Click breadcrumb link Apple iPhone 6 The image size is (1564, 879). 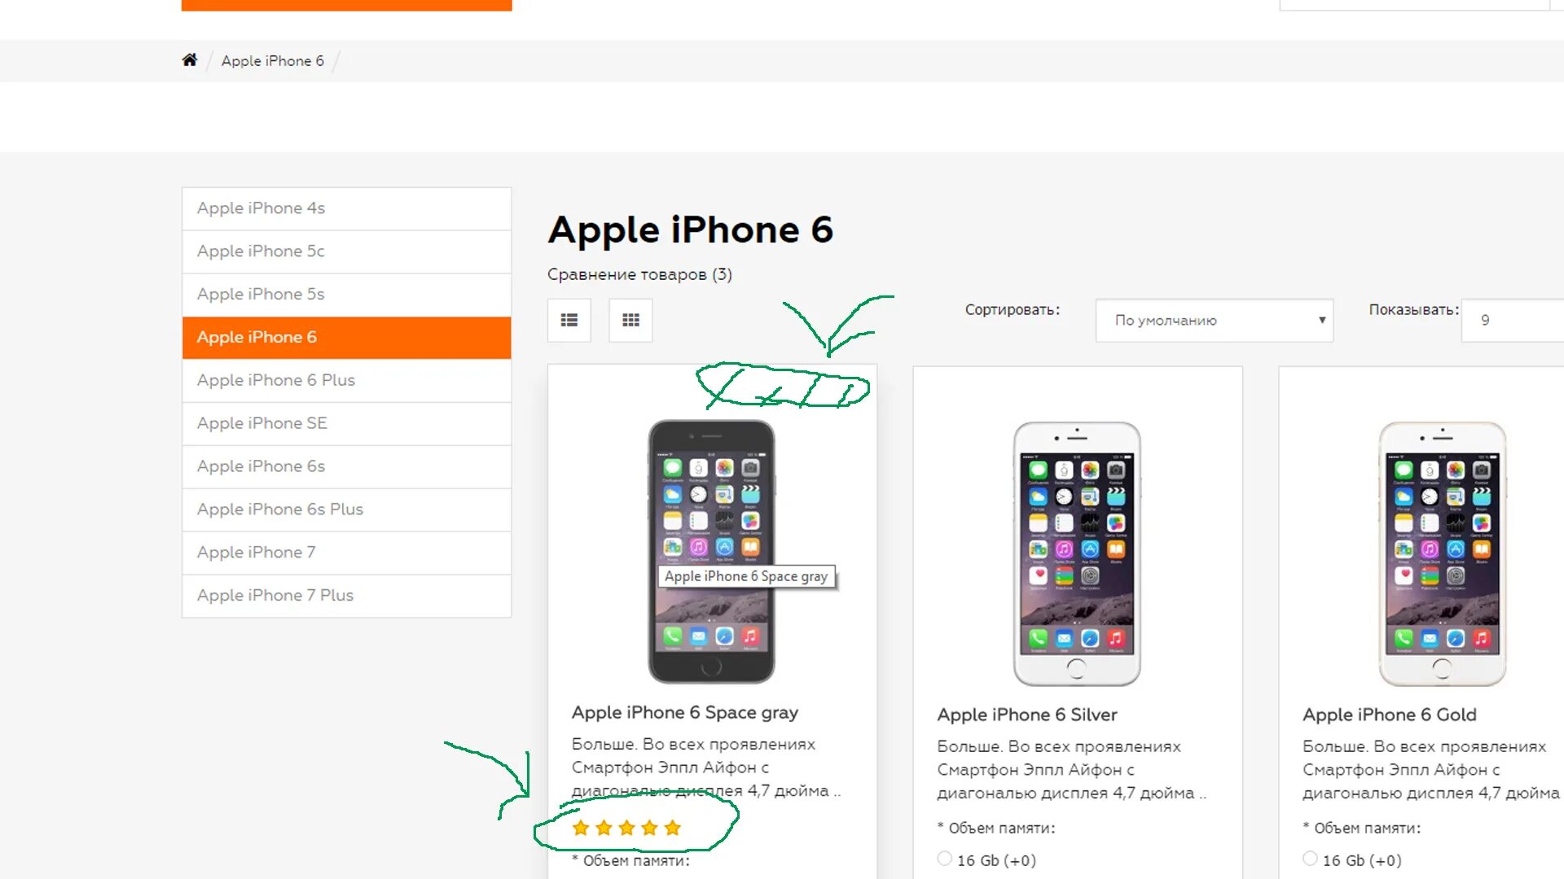point(272,60)
